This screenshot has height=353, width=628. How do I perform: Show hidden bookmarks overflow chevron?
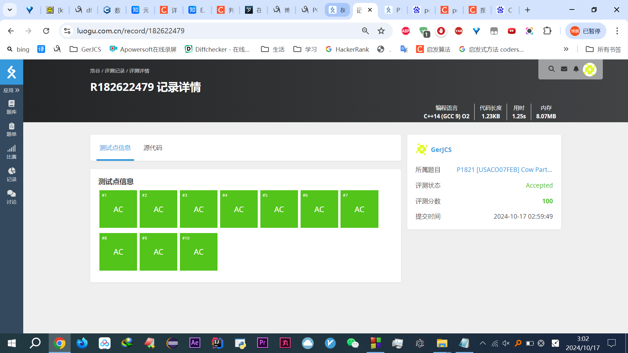coord(566,49)
